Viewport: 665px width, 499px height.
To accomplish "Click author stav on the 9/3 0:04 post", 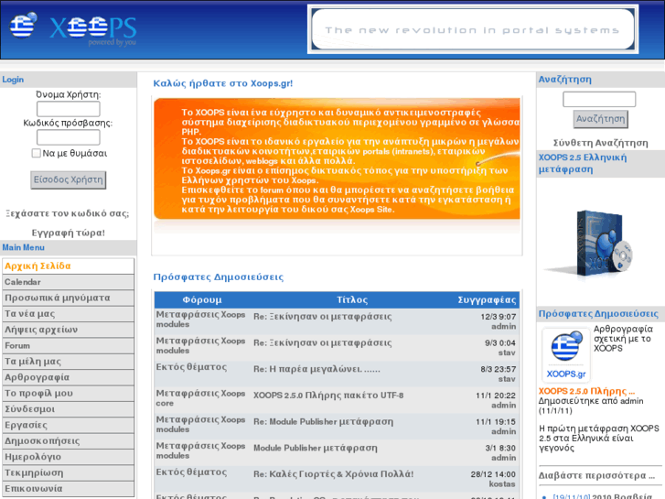I will 507,353.
